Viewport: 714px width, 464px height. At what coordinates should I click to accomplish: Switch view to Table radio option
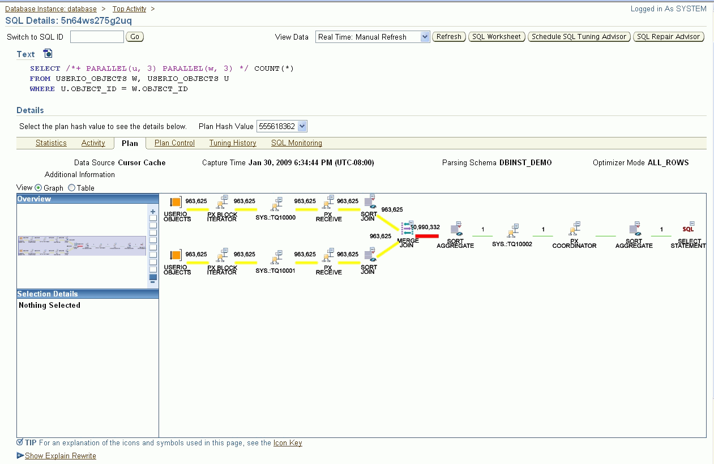70,188
